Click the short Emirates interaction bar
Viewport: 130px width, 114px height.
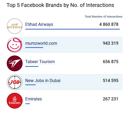point(27,104)
